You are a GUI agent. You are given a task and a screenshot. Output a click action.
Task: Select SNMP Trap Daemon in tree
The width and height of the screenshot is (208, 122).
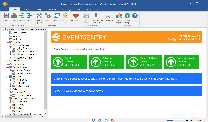pos(26,52)
